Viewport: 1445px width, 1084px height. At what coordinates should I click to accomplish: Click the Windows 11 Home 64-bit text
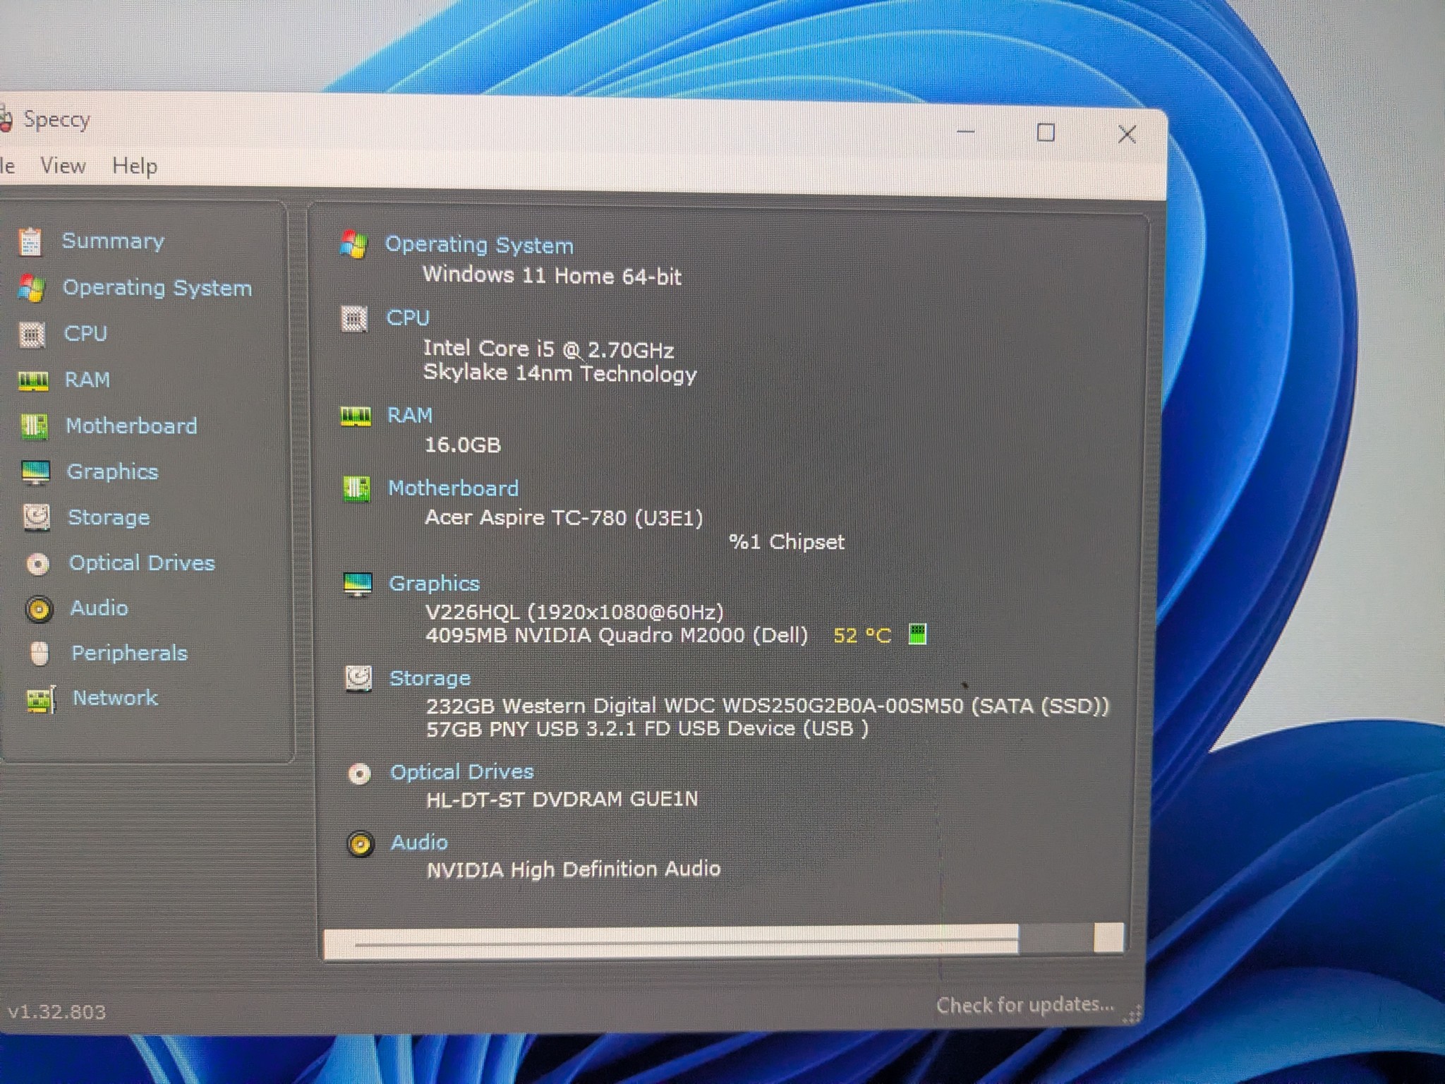pyautogui.click(x=552, y=275)
